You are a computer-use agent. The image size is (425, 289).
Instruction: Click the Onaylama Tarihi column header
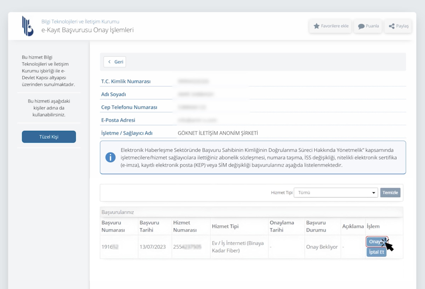click(282, 226)
